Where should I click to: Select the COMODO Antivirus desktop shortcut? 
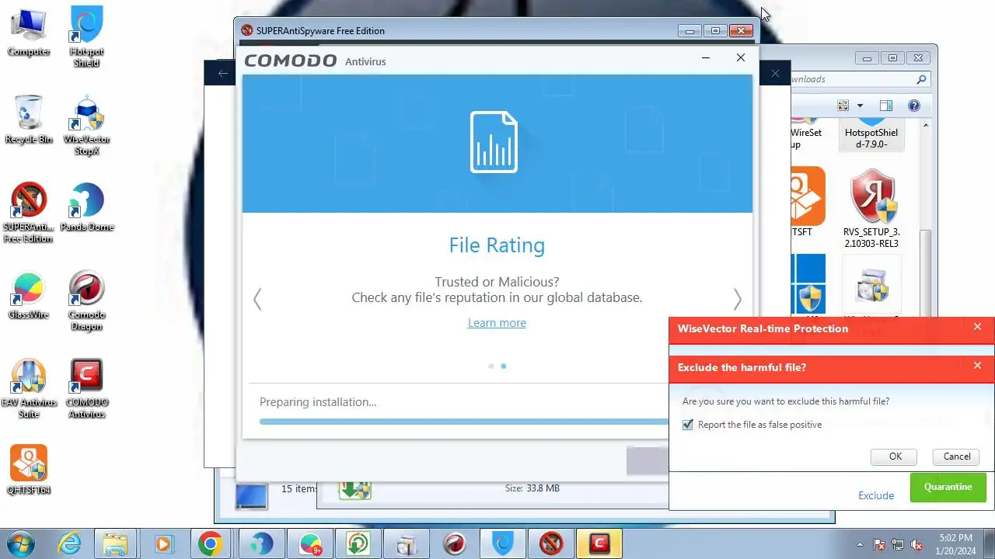(86, 388)
